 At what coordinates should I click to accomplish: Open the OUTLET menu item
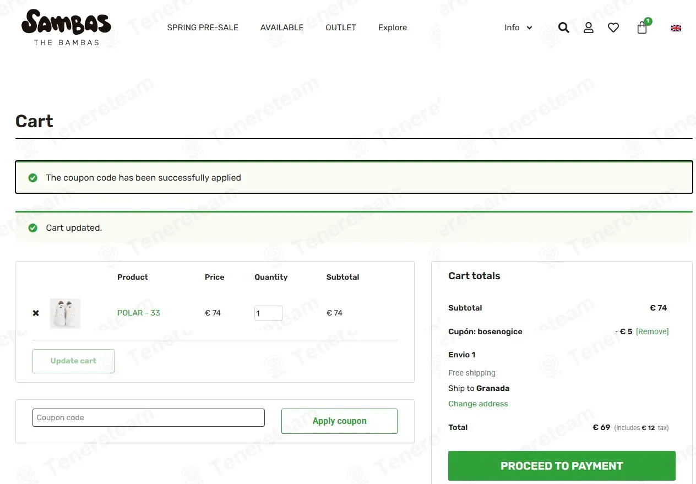341,28
